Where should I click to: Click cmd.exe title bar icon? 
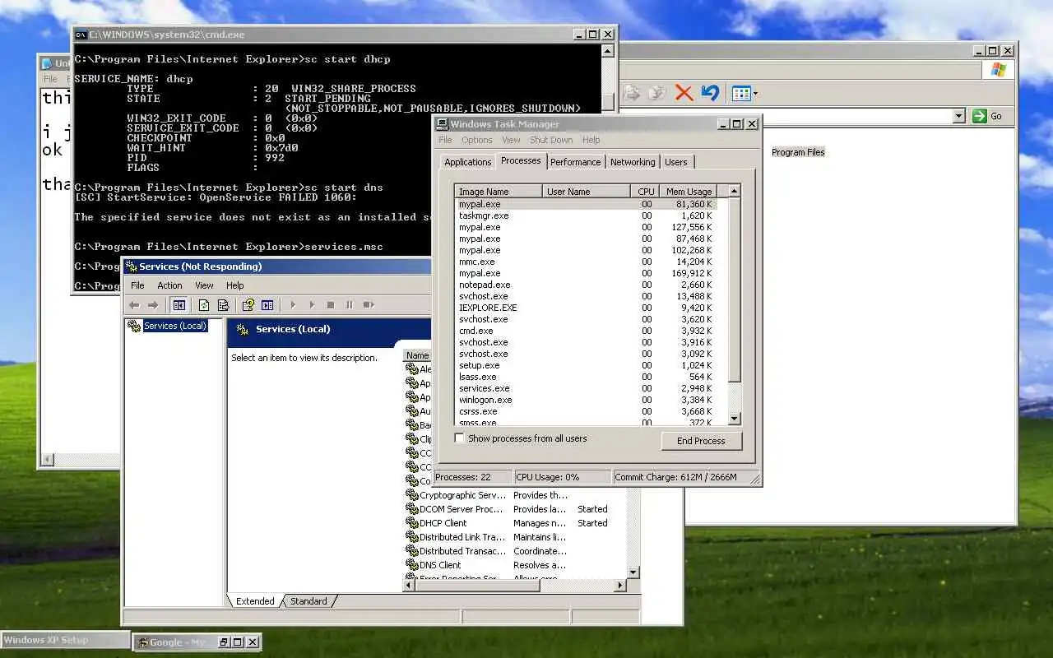[81, 35]
